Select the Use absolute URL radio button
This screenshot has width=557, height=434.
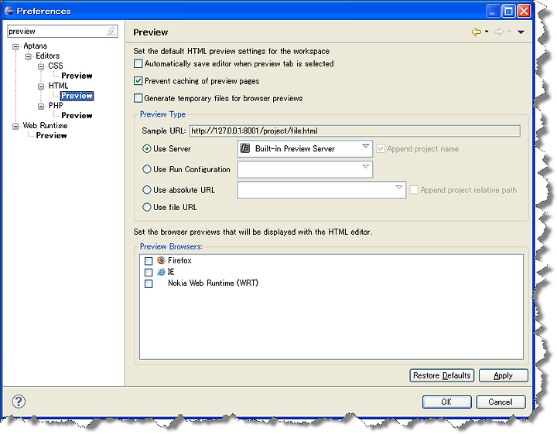(x=147, y=190)
